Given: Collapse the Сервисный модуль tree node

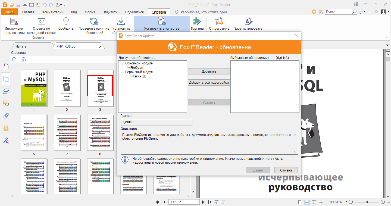Looking at the screenshot, I should pyautogui.click(x=122, y=72).
